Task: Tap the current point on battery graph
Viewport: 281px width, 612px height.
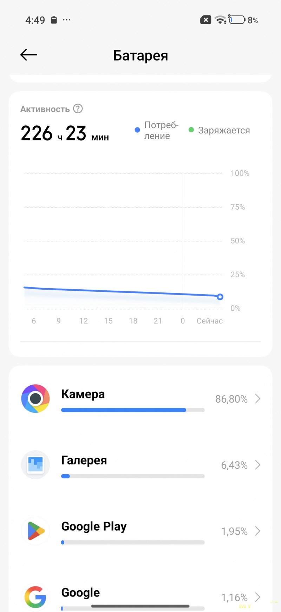Action: (x=220, y=297)
